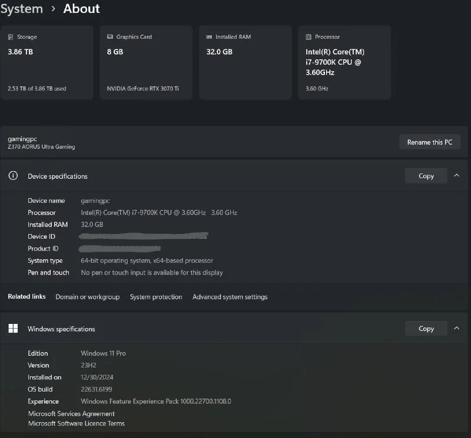Open Advanced system settings link

(230, 297)
